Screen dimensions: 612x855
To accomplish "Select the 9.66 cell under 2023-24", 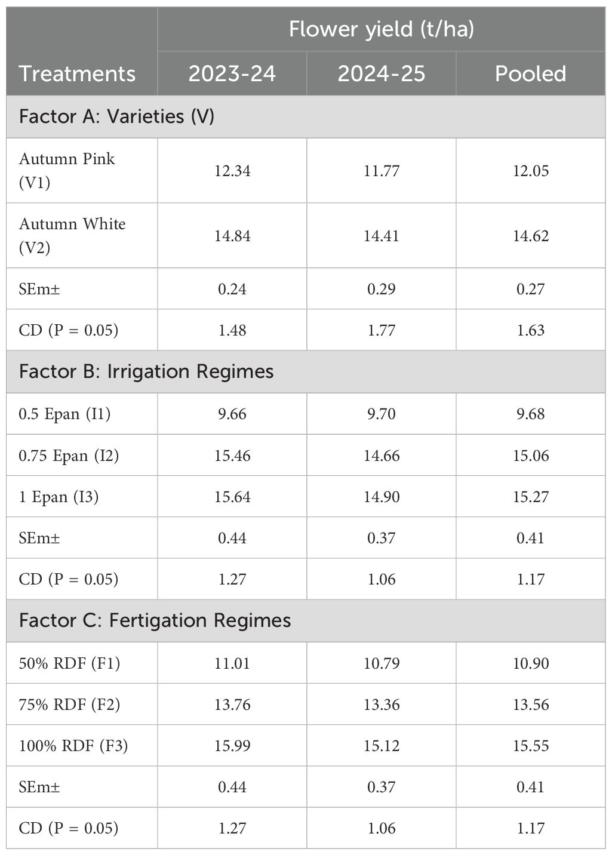I will [x=232, y=414].
